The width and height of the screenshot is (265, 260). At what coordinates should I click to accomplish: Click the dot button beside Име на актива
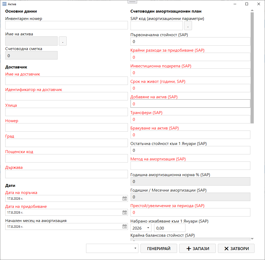[x=63, y=41]
